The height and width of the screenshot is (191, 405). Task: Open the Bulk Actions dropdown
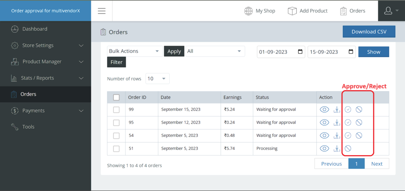click(x=135, y=51)
